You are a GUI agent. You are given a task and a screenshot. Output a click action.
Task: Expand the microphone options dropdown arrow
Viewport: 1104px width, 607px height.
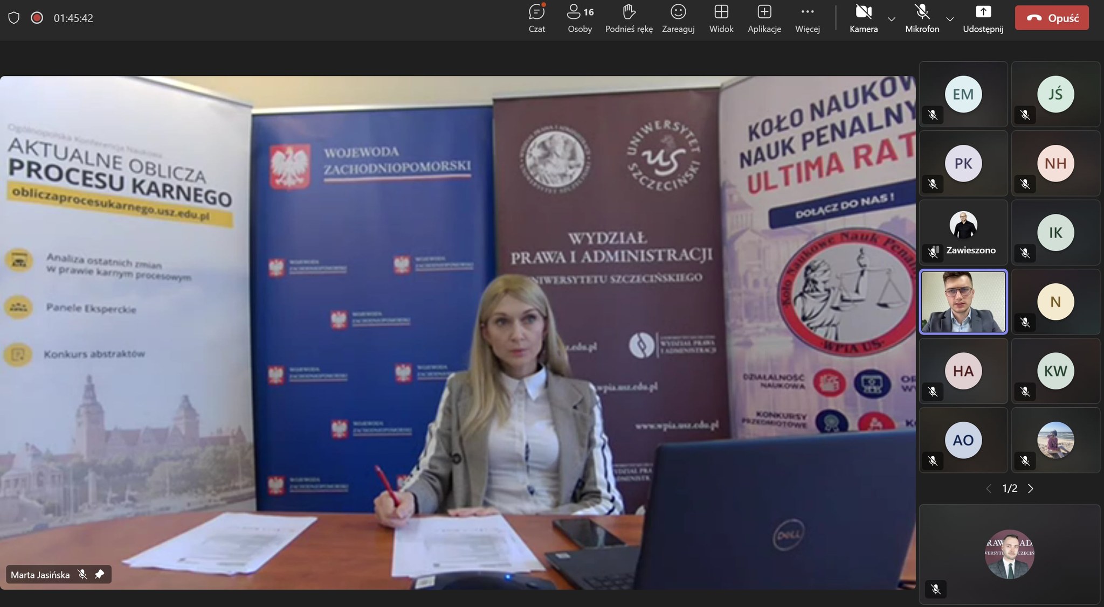950,19
